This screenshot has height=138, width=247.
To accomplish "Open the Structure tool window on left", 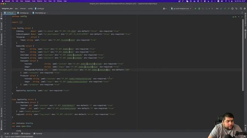I will pos(2,112).
